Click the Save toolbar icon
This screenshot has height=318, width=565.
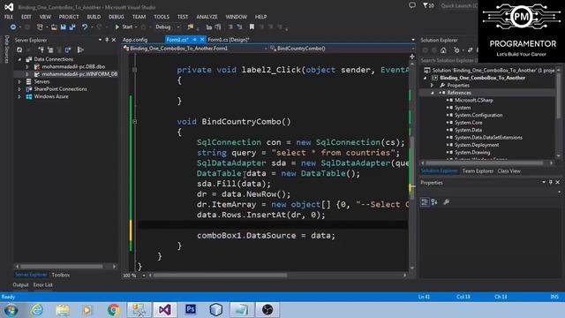63,27
